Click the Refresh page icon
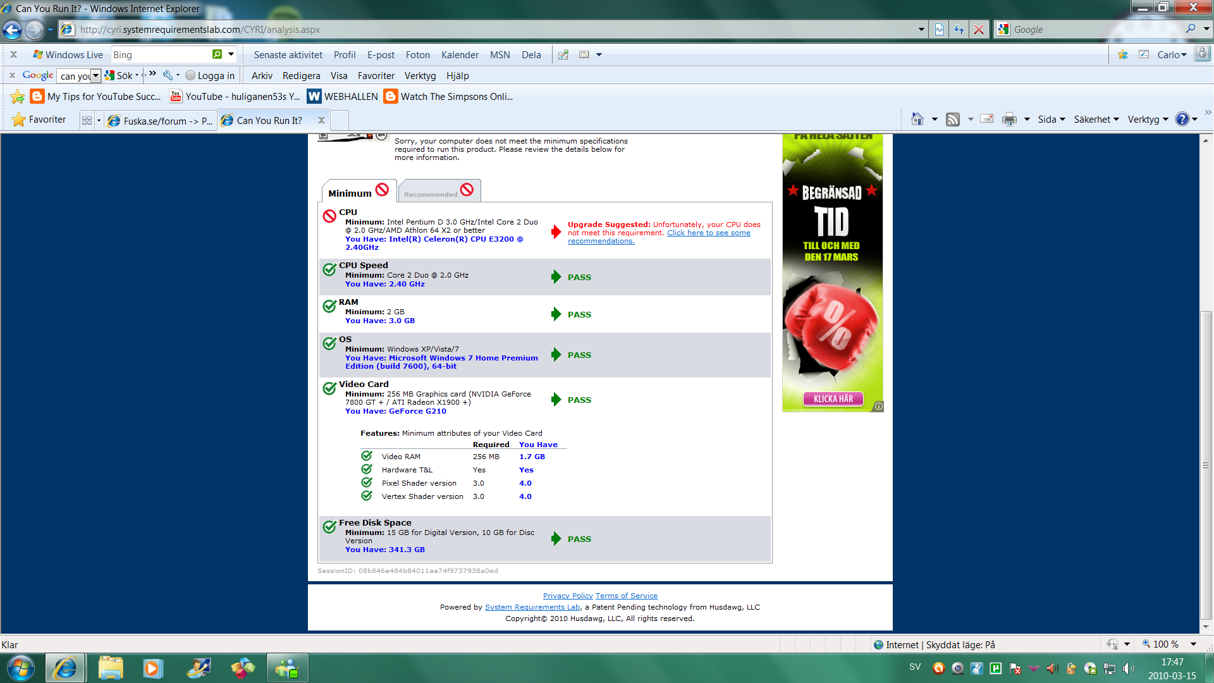1214x683 pixels. [x=959, y=30]
